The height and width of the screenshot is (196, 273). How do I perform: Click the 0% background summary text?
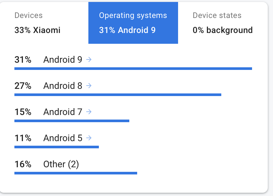(223, 30)
